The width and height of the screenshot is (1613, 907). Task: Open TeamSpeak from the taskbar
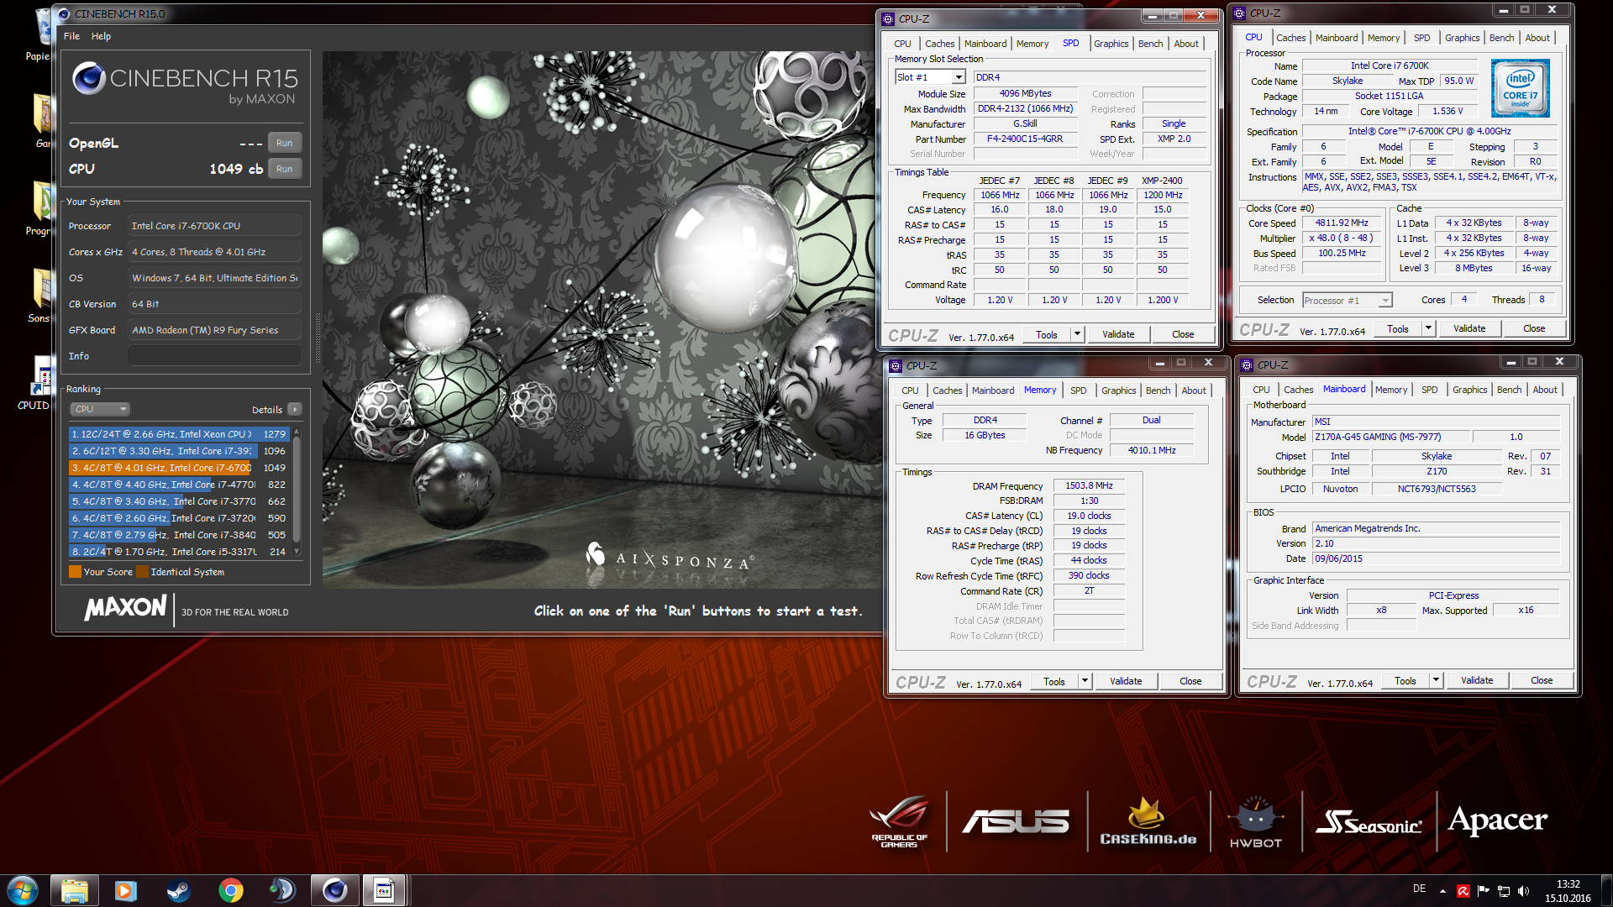[282, 890]
